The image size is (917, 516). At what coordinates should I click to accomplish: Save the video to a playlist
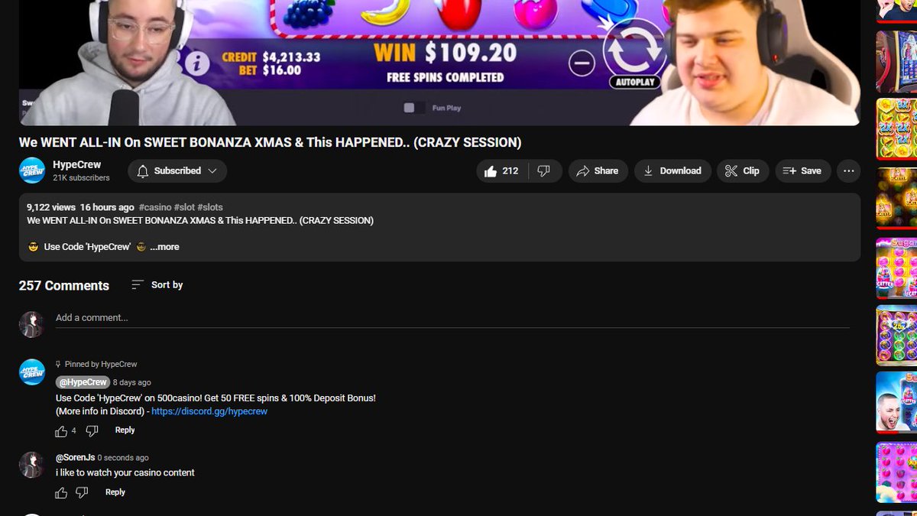tap(802, 171)
